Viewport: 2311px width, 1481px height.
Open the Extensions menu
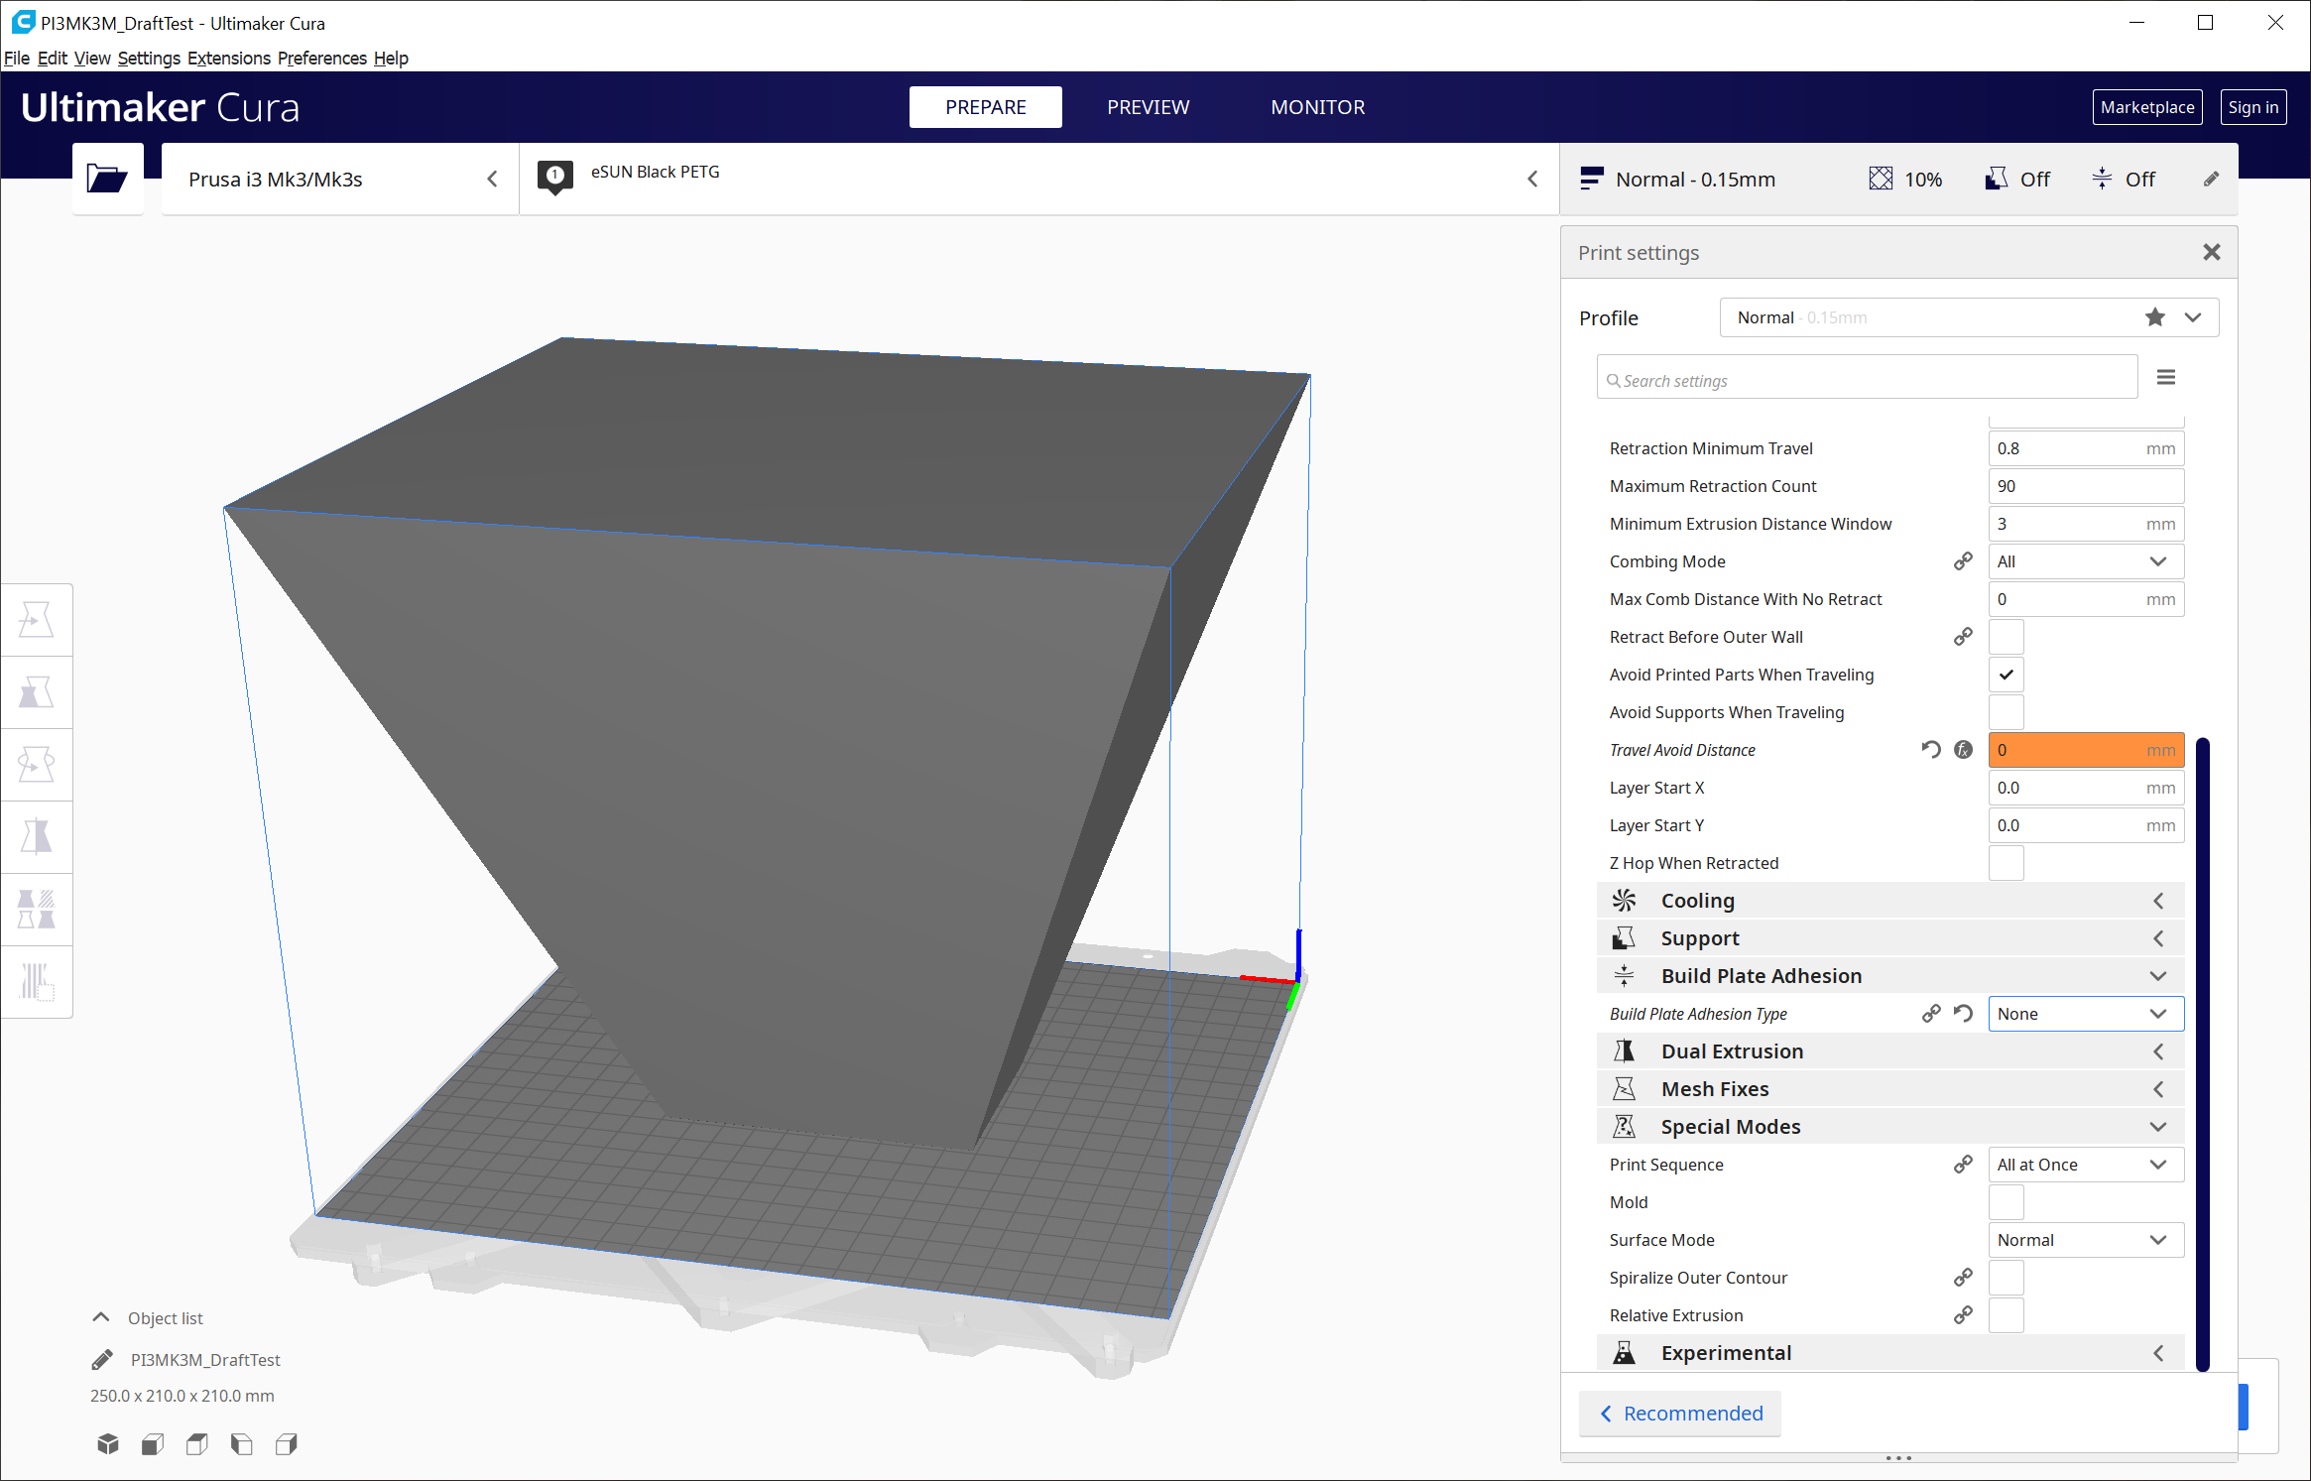[x=228, y=58]
